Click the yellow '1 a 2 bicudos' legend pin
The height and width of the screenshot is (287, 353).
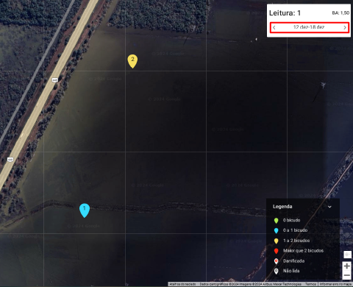(277, 241)
